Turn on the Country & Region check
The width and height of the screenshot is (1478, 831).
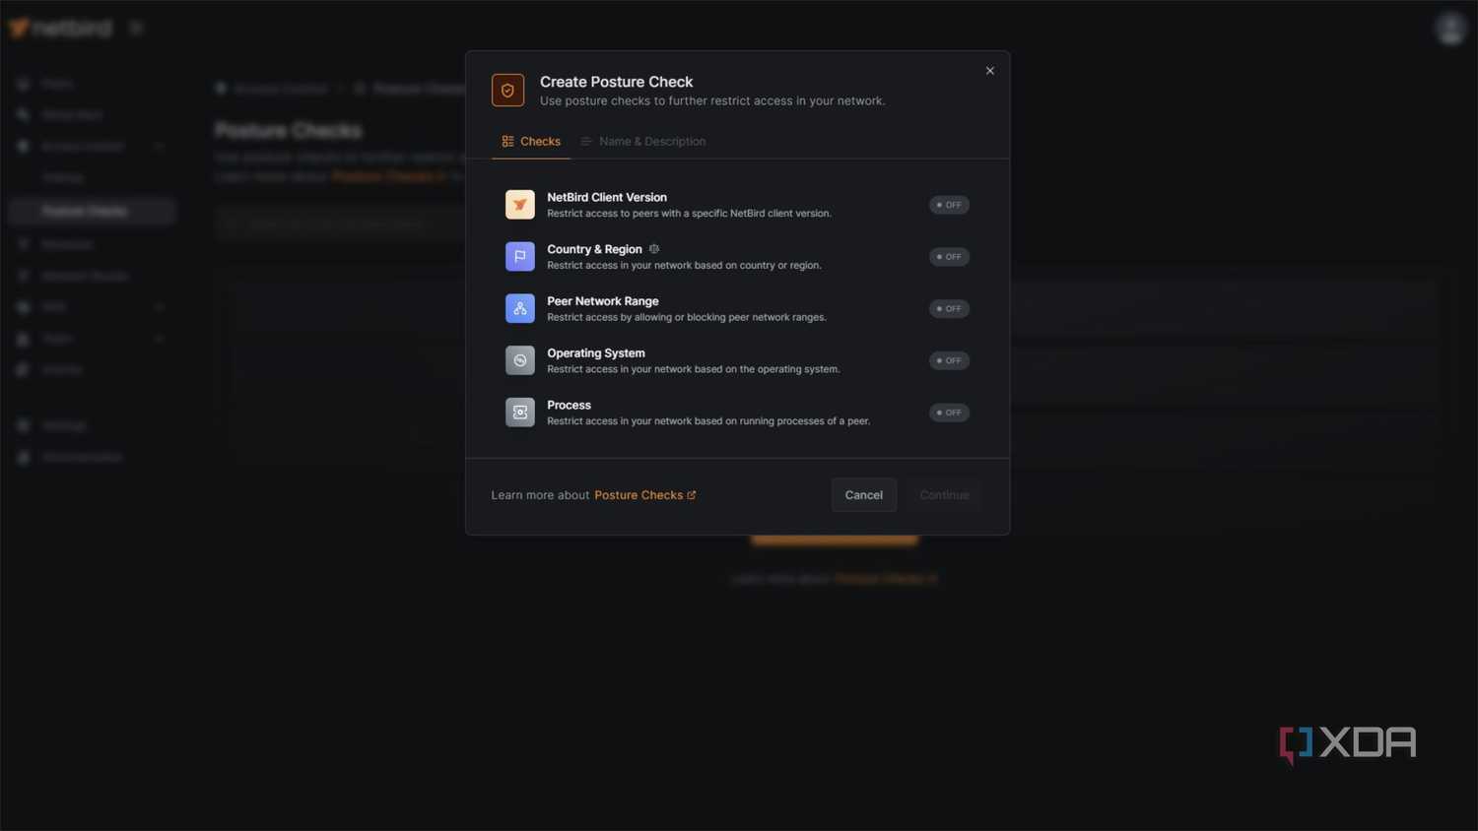pos(949,257)
